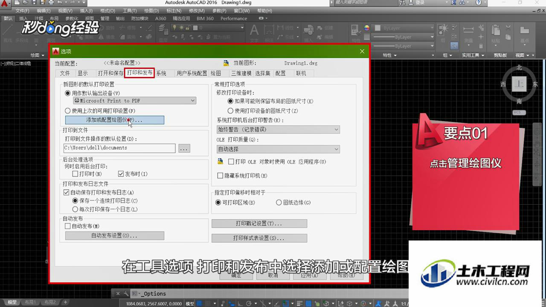Click the Match Properties icon in ribbon
Screen dimensions: 546x307
pos(355,30)
